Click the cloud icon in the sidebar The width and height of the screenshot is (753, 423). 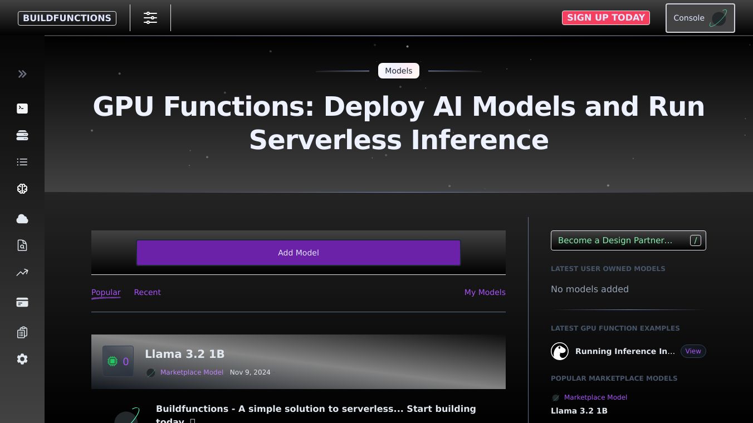coord(22,219)
